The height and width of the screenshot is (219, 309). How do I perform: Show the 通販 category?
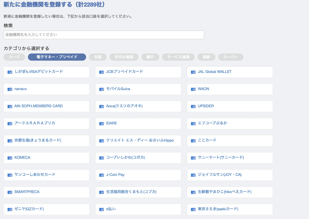pos(206,57)
